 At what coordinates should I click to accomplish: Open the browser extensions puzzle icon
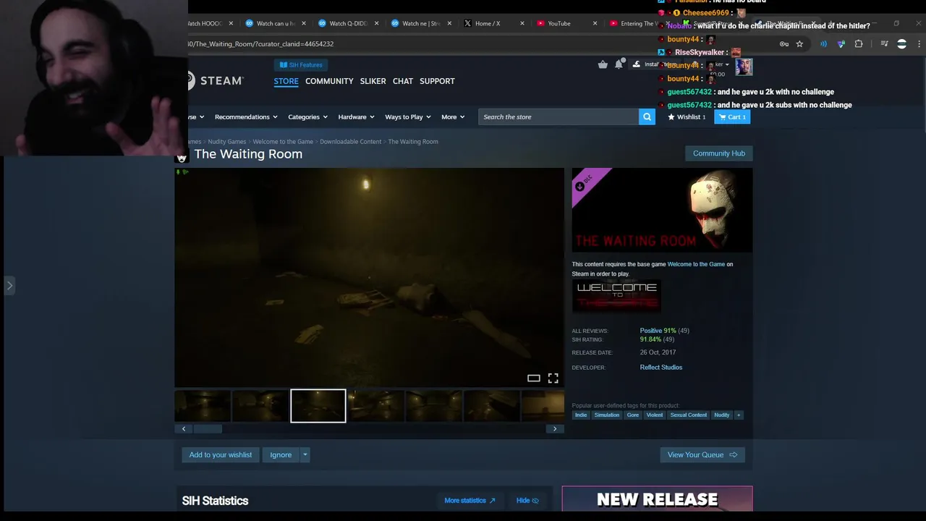click(859, 44)
